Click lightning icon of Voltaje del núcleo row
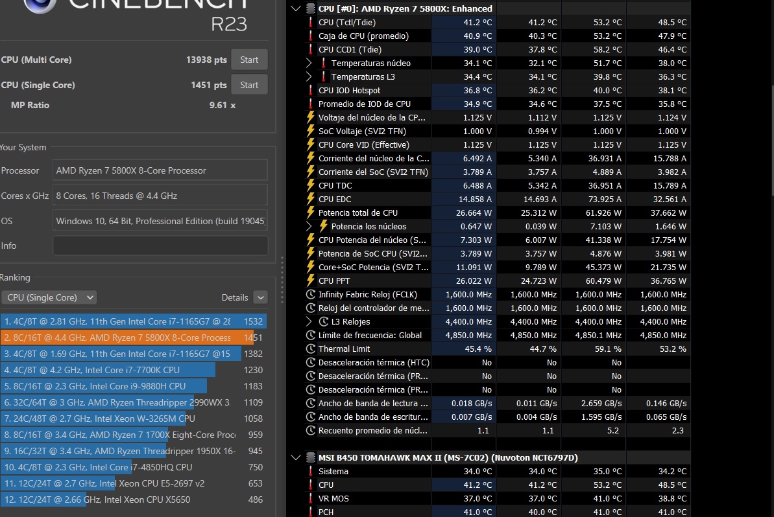 [x=311, y=117]
